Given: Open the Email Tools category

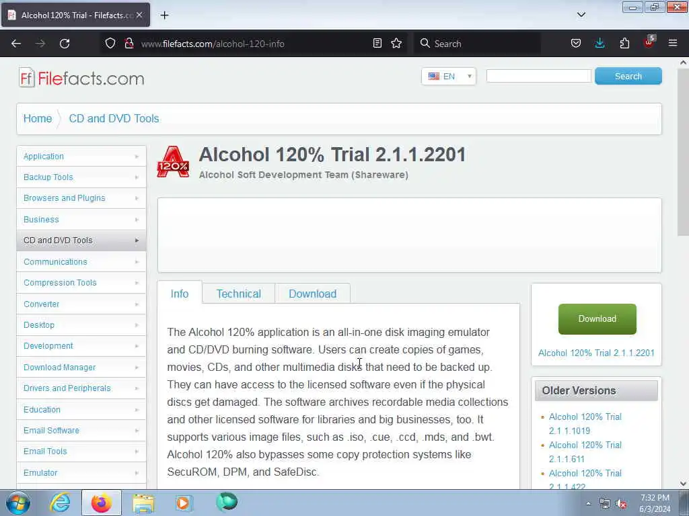Looking at the screenshot, I should pos(81,451).
